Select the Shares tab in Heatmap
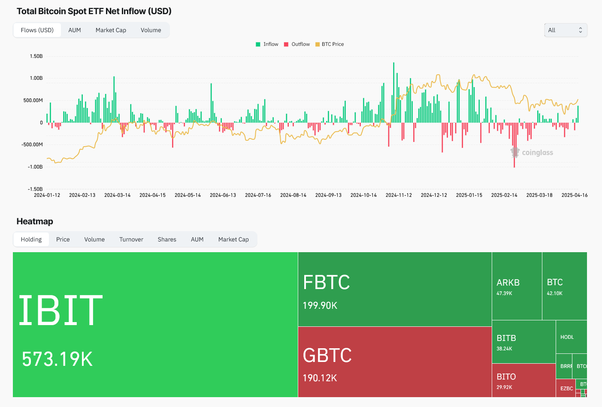Viewport: 602px width, 407px height. point(166,239)
